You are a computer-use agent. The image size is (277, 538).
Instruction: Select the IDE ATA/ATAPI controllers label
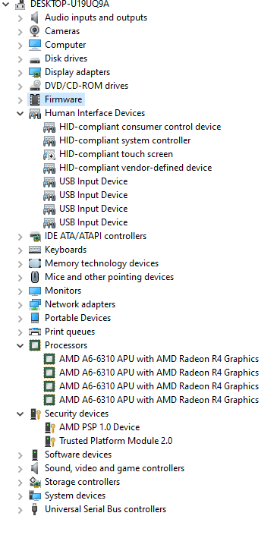[96, 236]
